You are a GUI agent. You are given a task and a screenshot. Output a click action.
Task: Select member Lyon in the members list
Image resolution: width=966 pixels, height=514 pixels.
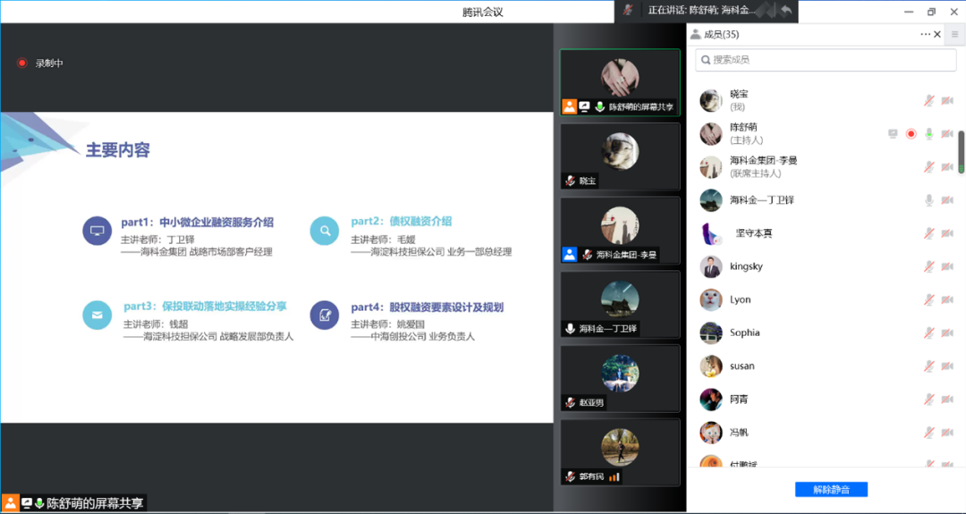coord(740,299)
